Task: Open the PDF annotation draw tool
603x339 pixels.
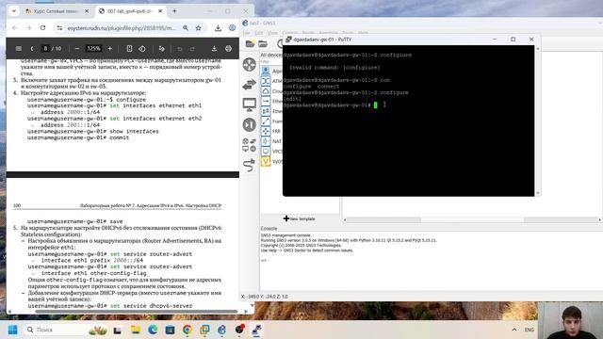Action: click(161, 48)
